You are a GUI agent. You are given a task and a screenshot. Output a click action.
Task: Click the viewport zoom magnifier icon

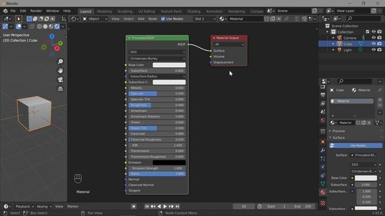(60, 61)
